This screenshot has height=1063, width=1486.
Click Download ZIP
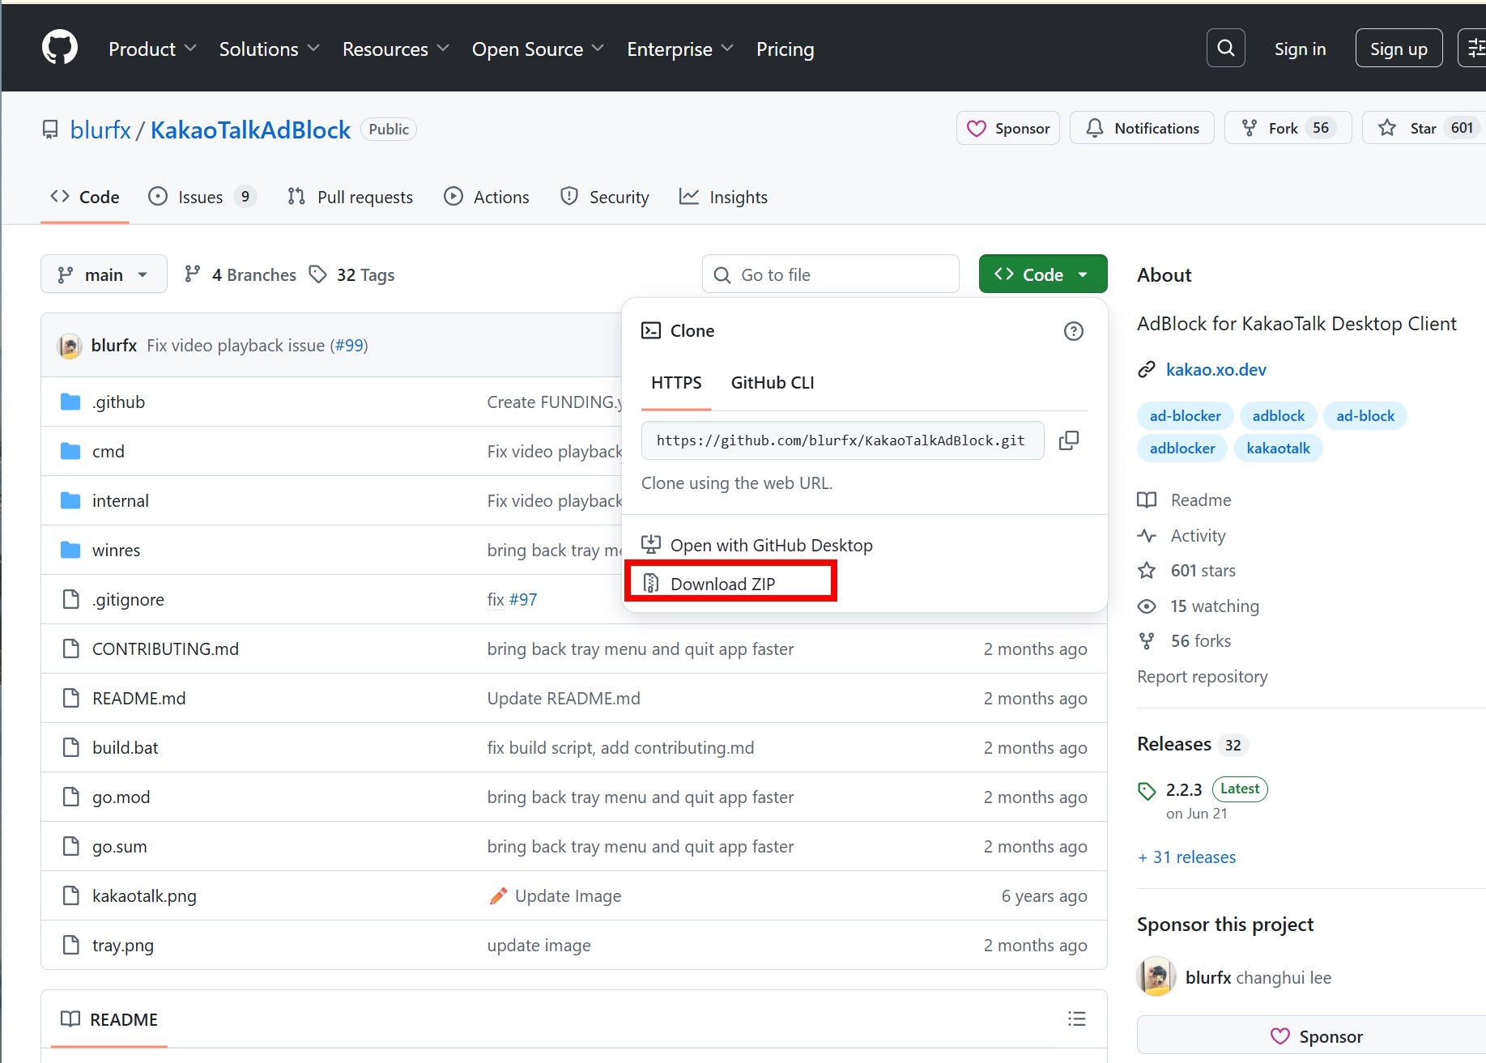tap(722, 584)
